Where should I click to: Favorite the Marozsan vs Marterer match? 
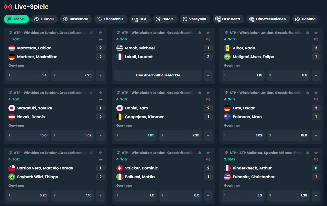(x=101, y=33)
